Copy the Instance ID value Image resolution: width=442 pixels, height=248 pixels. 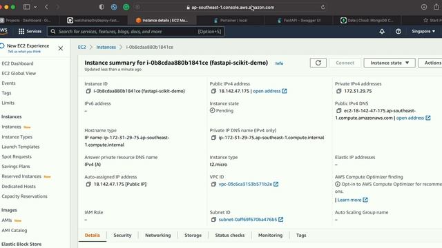(x=88, y=91)
